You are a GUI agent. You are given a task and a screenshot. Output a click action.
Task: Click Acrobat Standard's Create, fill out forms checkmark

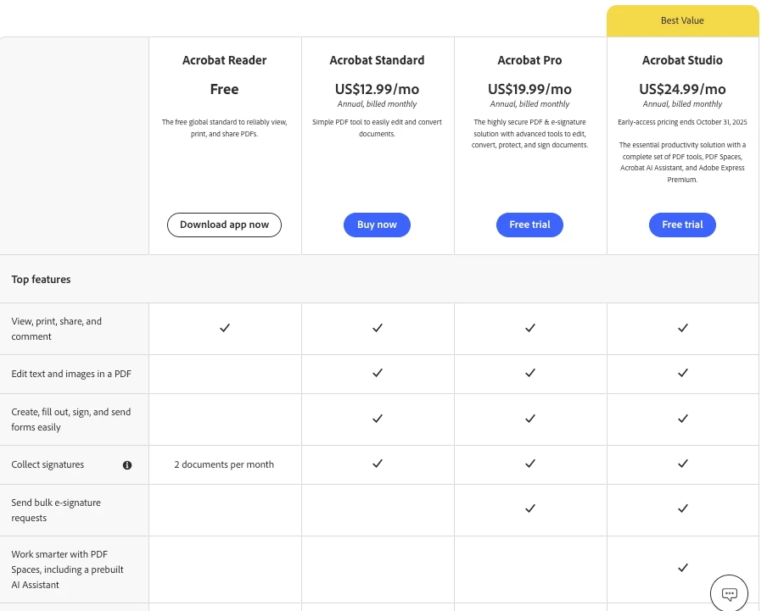[378, 419]
